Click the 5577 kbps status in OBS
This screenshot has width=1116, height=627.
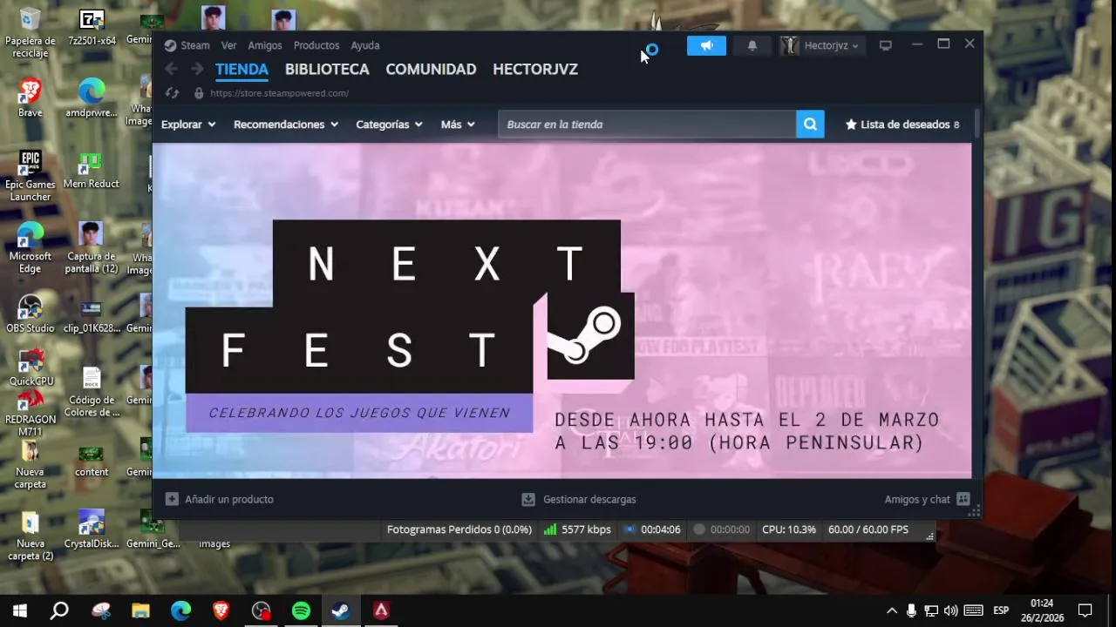576,529
